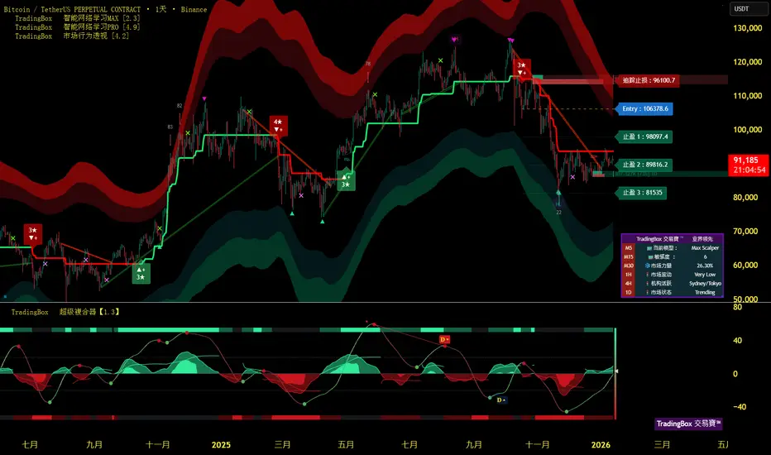
Task: Select the 止盈 2 : 89816.2 target label
Action: pyautogui.click(x=644, y=165)
